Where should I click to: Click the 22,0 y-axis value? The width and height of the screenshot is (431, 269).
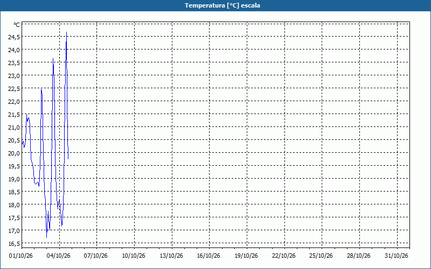(x=14, y=102)
